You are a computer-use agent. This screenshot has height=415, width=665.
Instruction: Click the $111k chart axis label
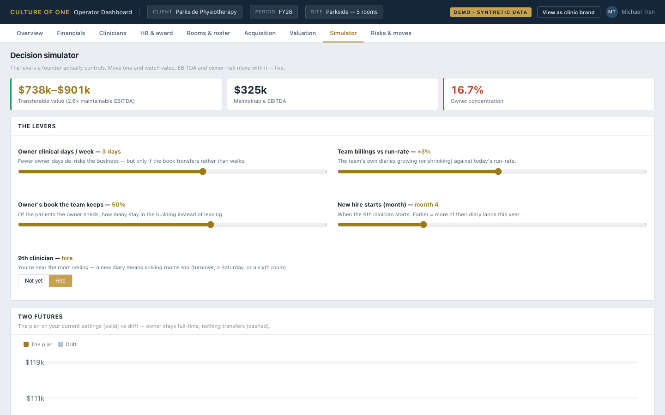click(35, 398)
